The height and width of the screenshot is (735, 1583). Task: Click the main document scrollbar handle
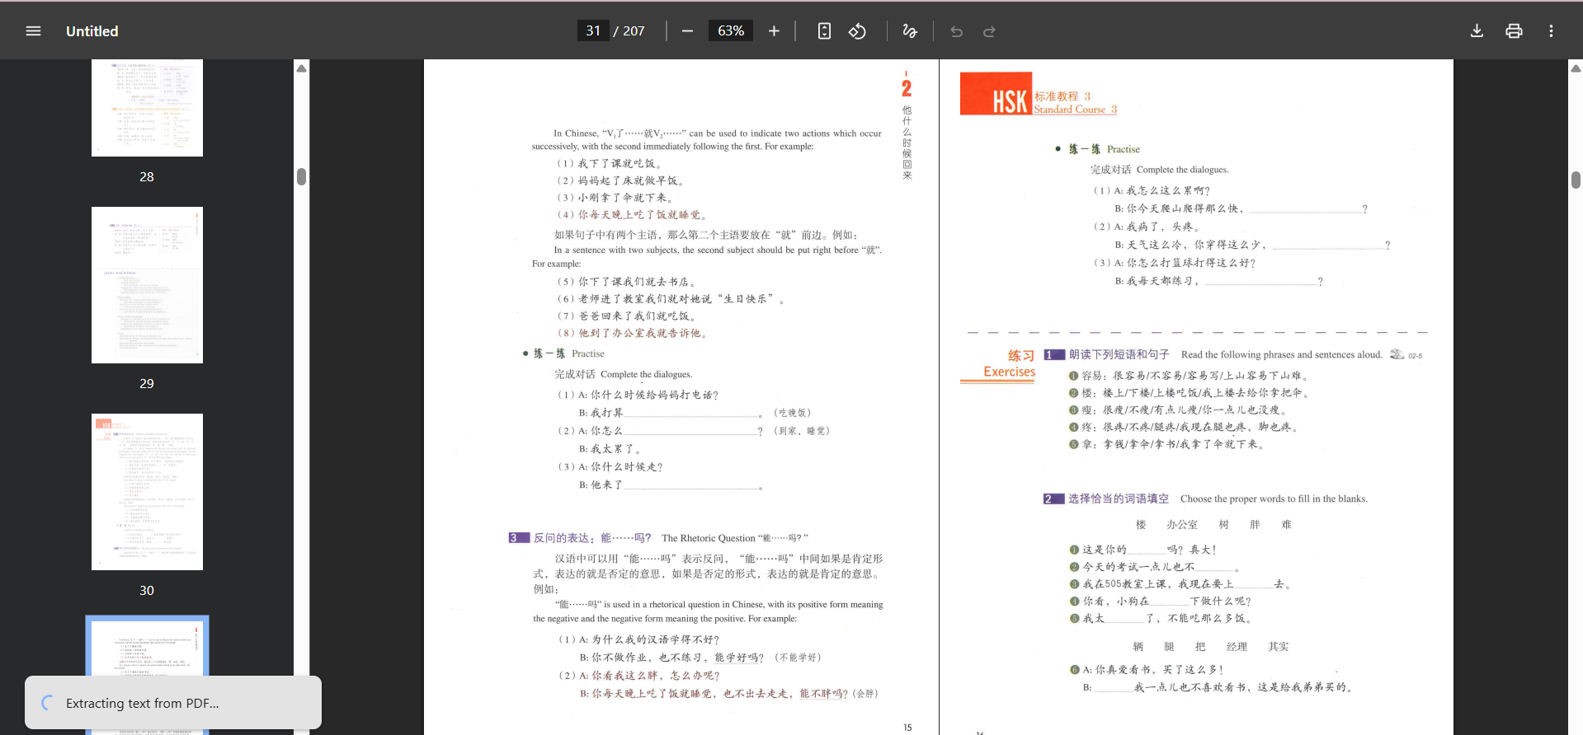click(x=1576, y=180)
